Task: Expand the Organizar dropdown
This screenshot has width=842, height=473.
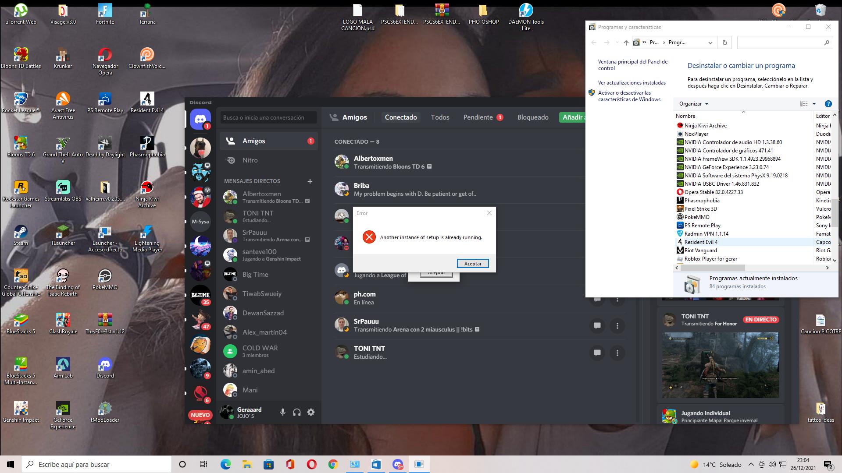Action: pyautogui.click(x=694, y=104)
